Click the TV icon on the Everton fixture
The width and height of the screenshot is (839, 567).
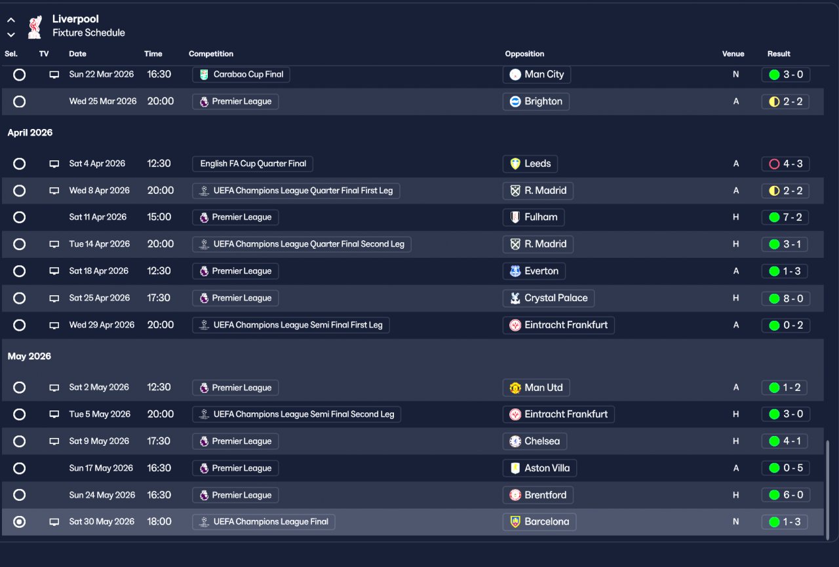[x=54, y=271]
